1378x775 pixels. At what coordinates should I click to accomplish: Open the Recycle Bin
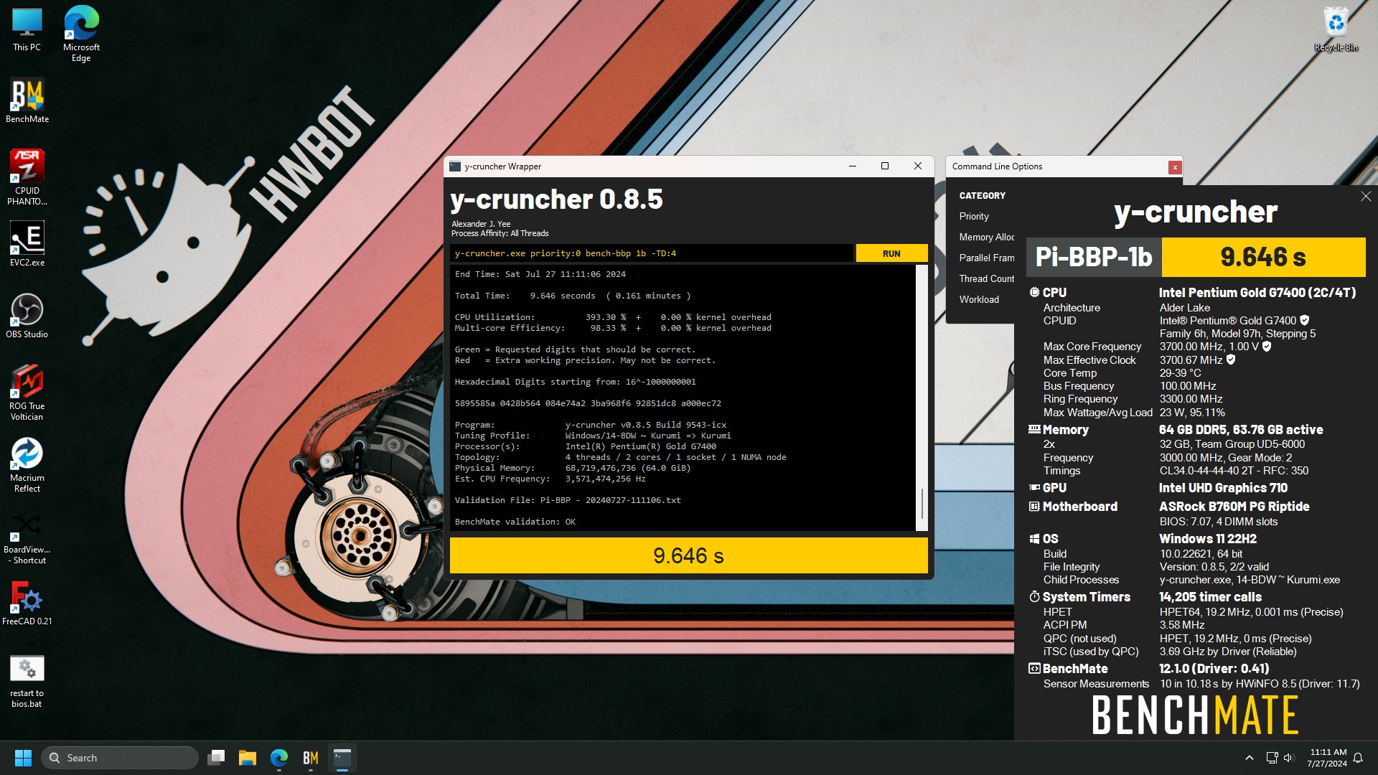click(1336, 30)
